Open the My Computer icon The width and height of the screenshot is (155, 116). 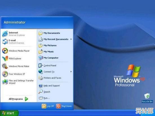41,58
